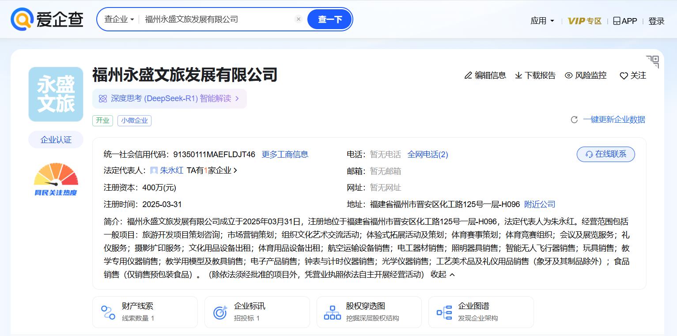Open the VIP专区 menu item
Viewport: 677px width, 336px height.
point(584,21)
